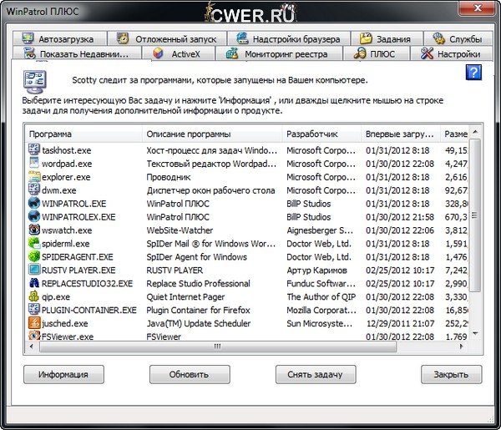501x430 pixels.
Task: Click the qip.exe messenger icon
Action: pos(34,296)
